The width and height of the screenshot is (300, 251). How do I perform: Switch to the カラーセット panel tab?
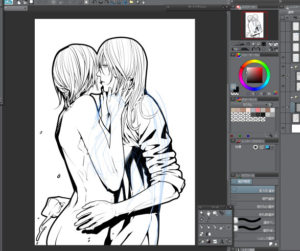tap(247, 100)
